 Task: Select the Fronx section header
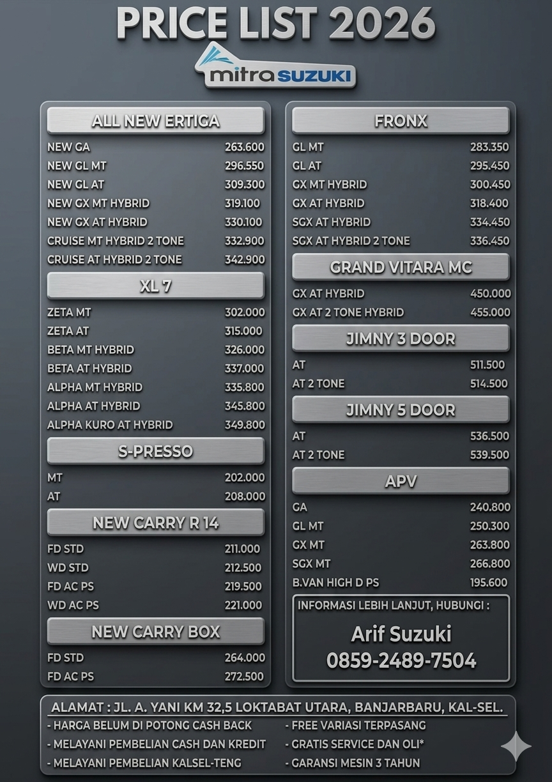[401, 121]
